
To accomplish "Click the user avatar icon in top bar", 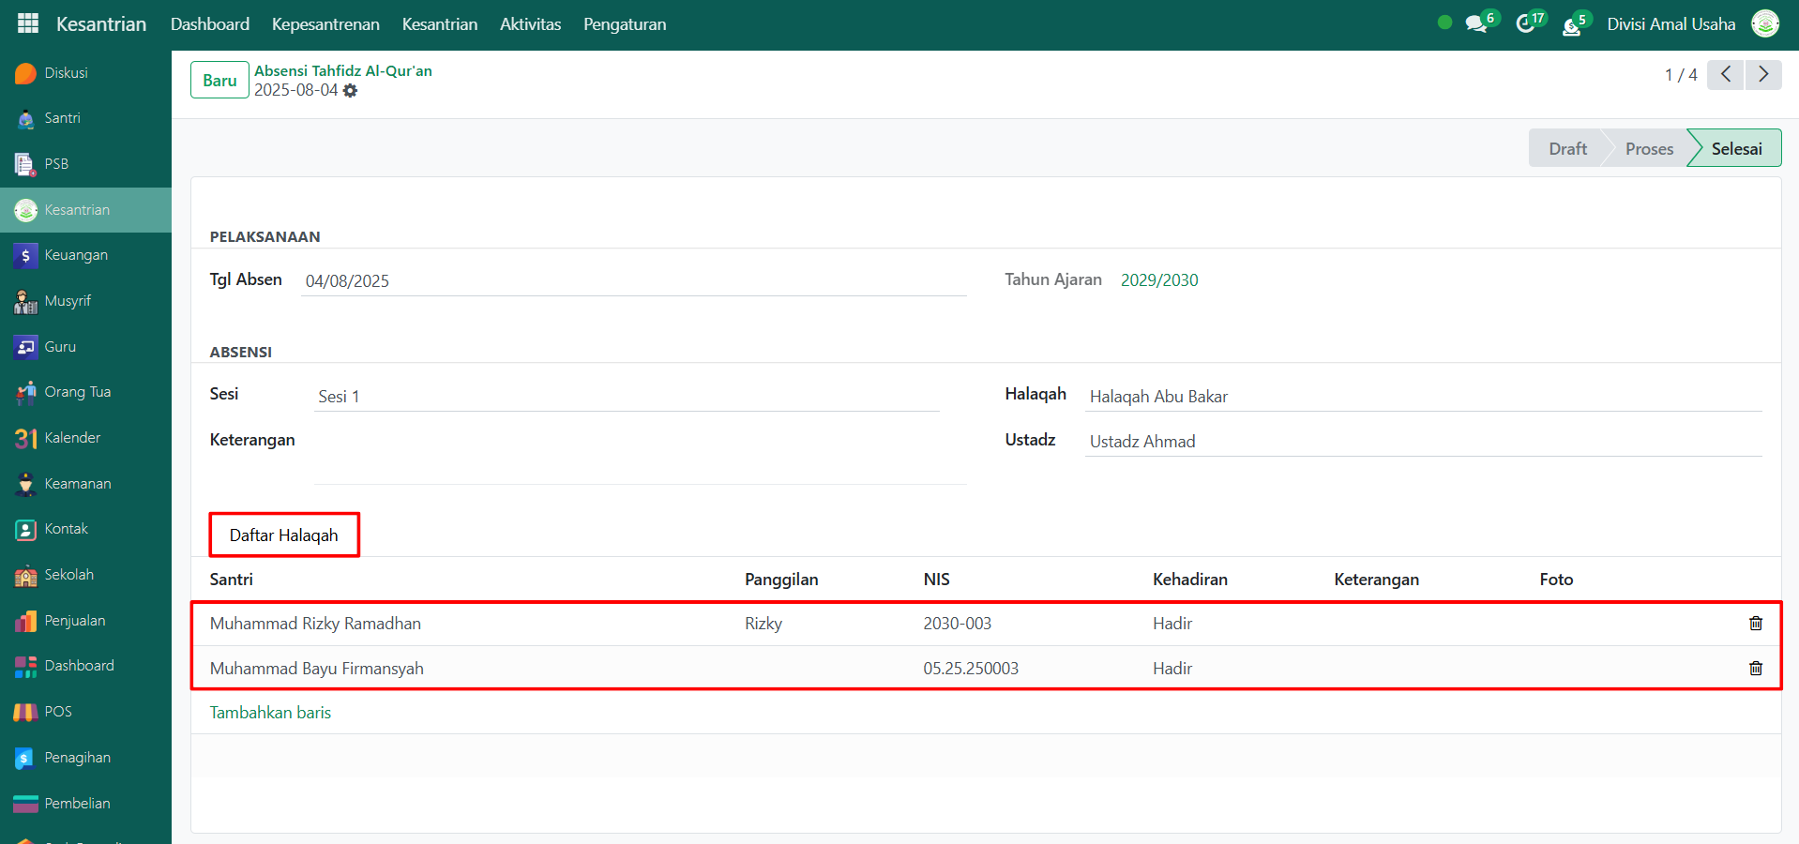I will [1765, 23].
